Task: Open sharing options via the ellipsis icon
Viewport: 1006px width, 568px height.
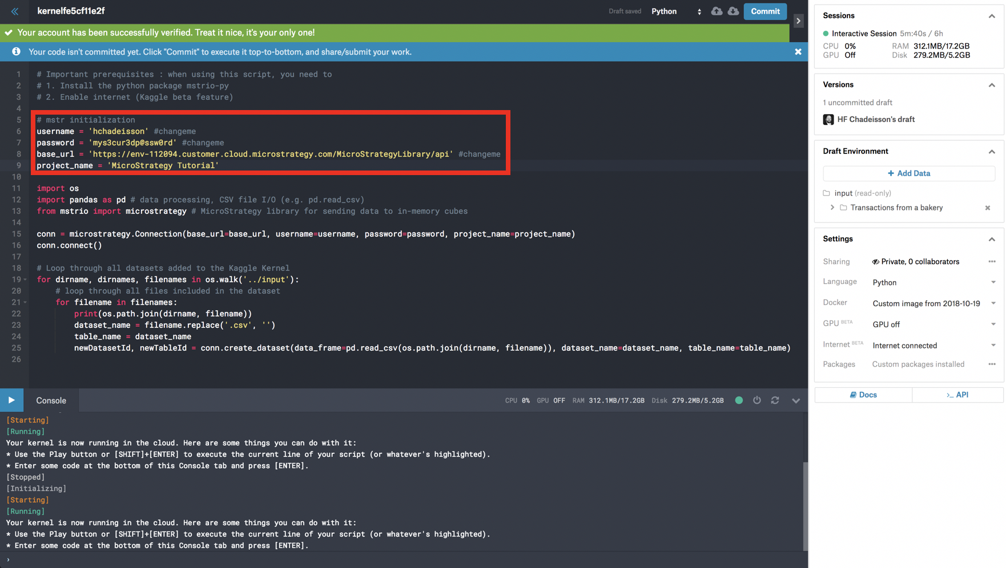Action: 992,261
